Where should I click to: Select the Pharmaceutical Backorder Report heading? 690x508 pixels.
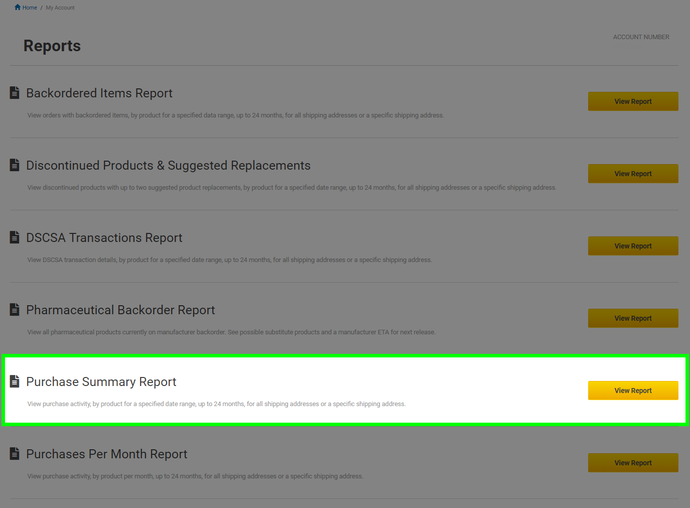click(x=120, y=310)
